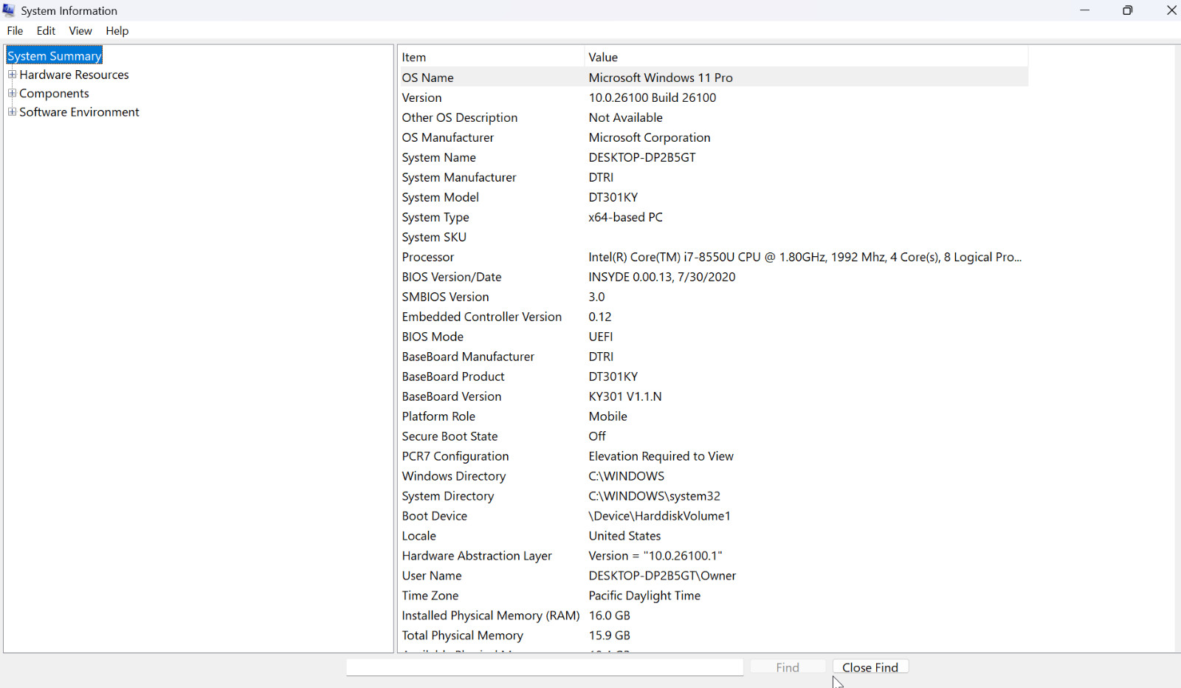
Task: Select the System Manufacturer row
Action: pyautogui.click(x=714, y=177)
